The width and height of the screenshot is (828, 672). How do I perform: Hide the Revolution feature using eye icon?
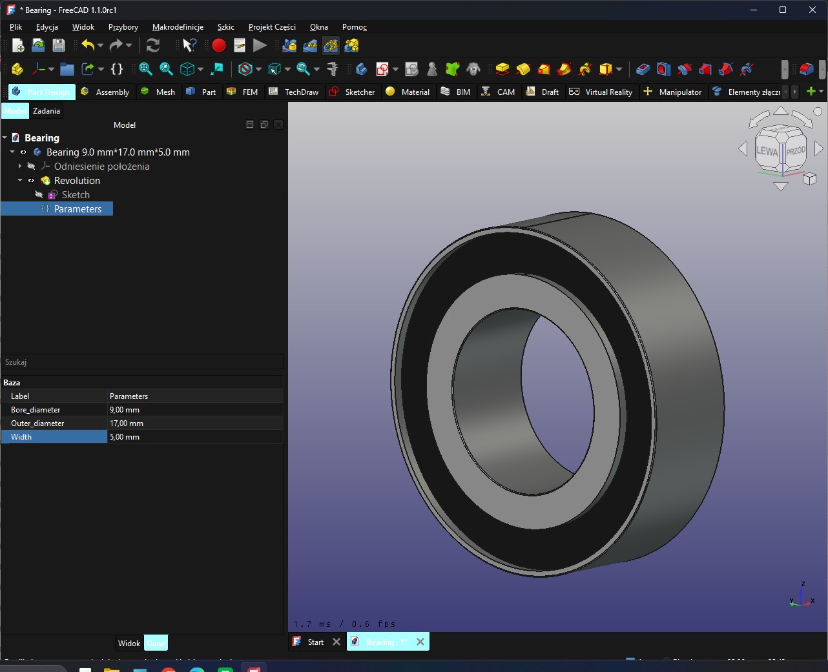(x=31, y=181)
